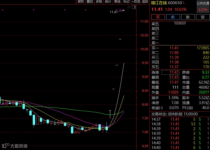This screenshot has height=150, width=210.
Task: Select the 买三 price 11.39
Action: coord(174,57)
